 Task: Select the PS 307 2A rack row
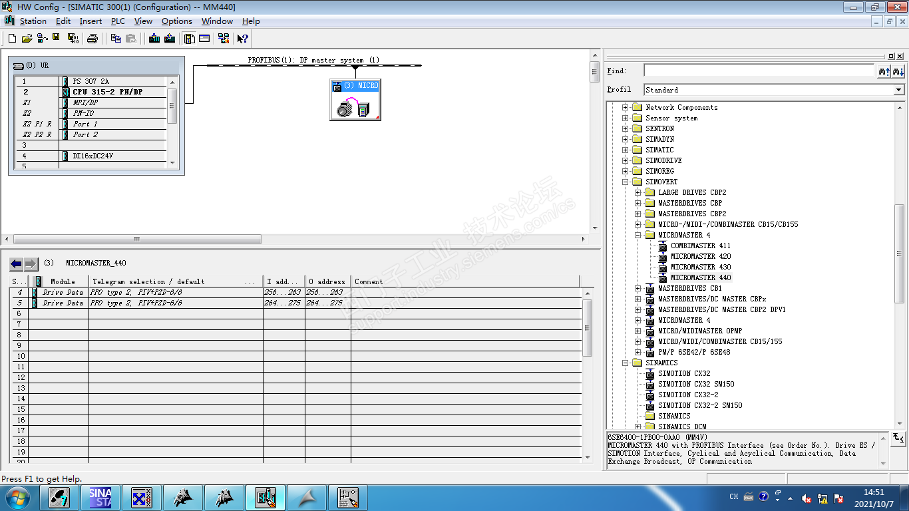click(x=91, y=81)
